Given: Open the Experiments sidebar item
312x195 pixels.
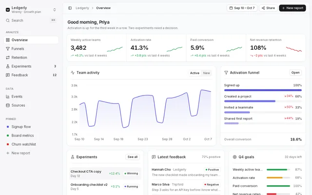Looking at the screenshot, I should [31, 66].
